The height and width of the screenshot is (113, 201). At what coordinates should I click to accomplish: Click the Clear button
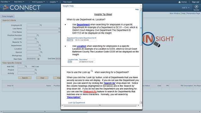tap(42, 78)
